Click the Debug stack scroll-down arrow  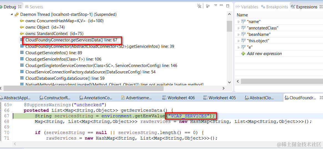click(229, 82)
